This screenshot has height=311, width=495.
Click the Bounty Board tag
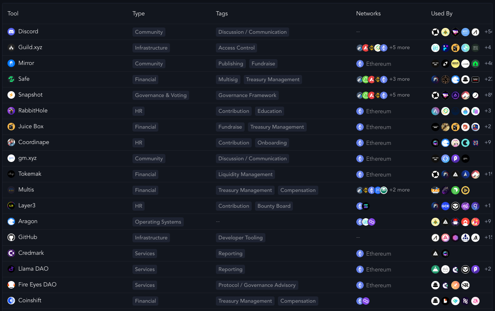tap(274, 206)
